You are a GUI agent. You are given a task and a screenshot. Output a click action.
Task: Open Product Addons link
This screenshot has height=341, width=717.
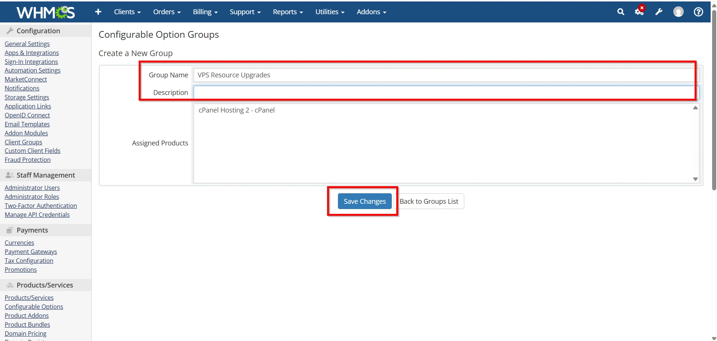[x=27, y=316]
